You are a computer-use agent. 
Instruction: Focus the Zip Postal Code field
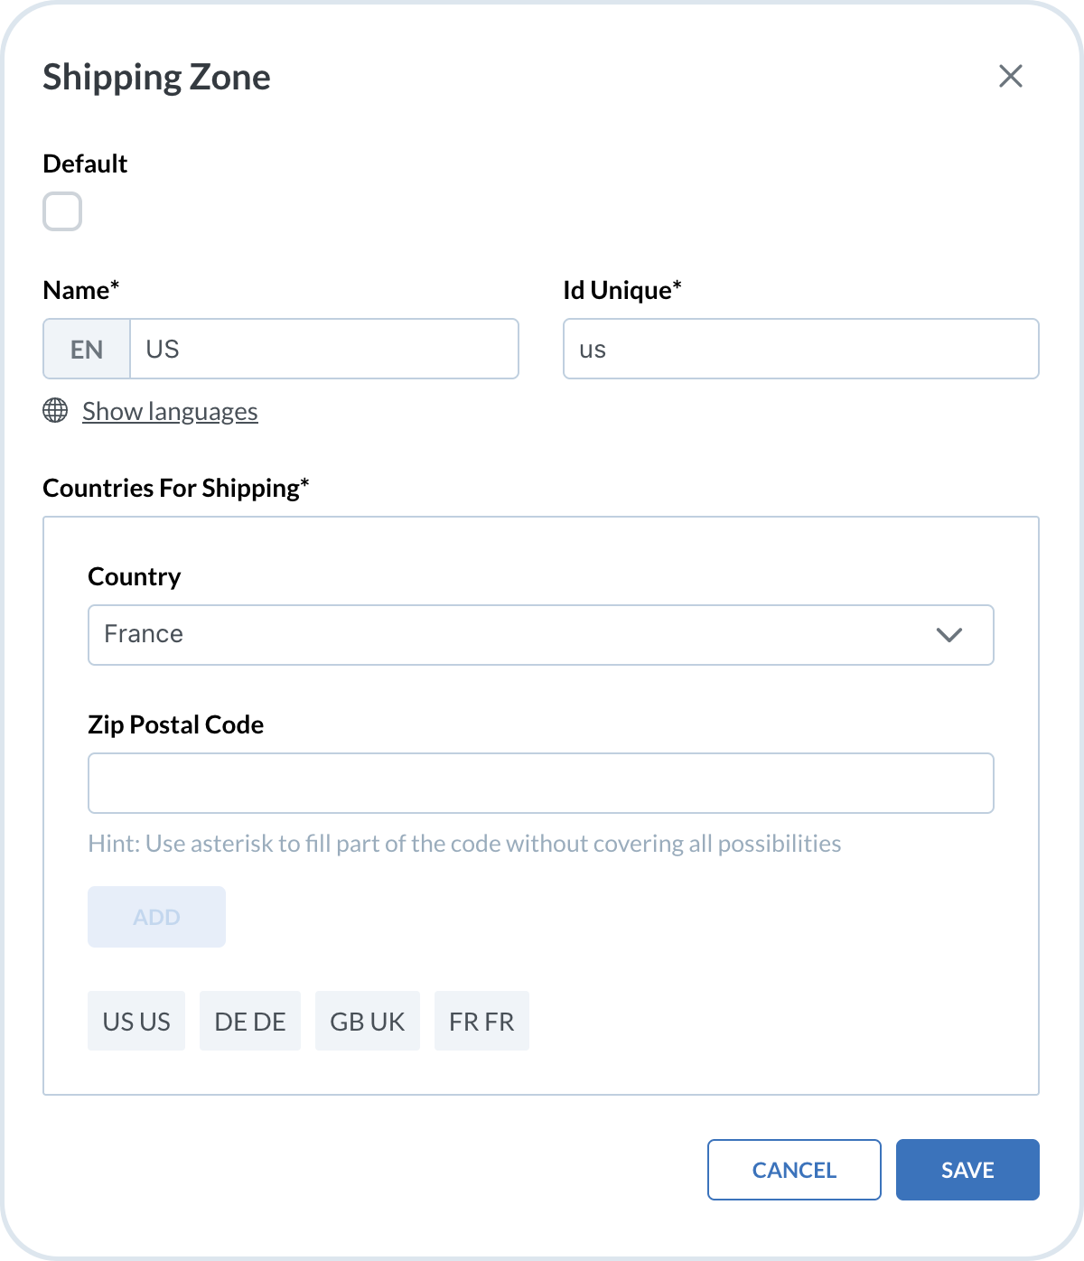coord(540,783)
